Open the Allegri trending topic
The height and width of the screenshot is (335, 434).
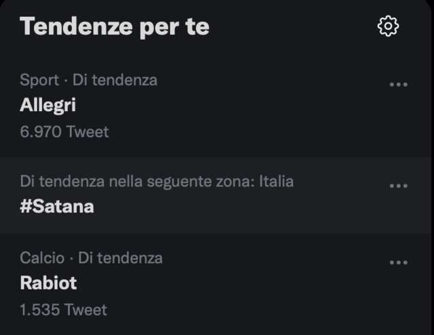[x=47, y=105]
